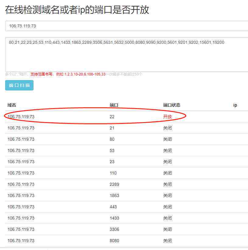
Task: Click 关闭 status in port 2289 row
Action: (x=167, y=184)
